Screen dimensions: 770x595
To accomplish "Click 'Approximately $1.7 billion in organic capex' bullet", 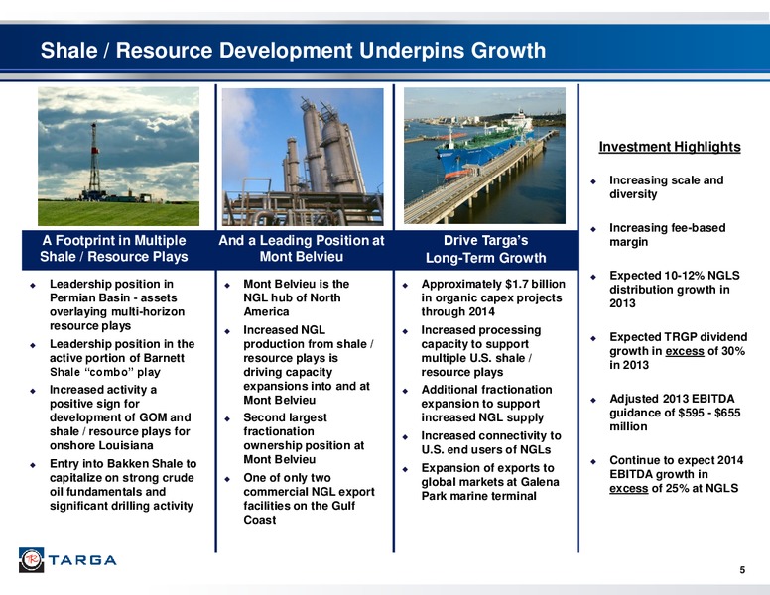I will tap(493, 297).
